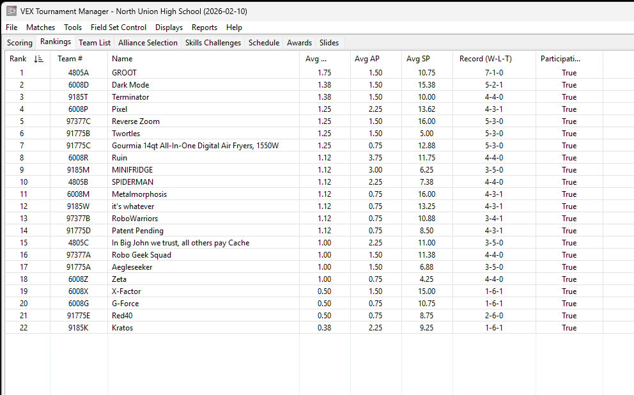The image size is (634, 395).
Task: Click the Ruin team name
Action: 120,158
